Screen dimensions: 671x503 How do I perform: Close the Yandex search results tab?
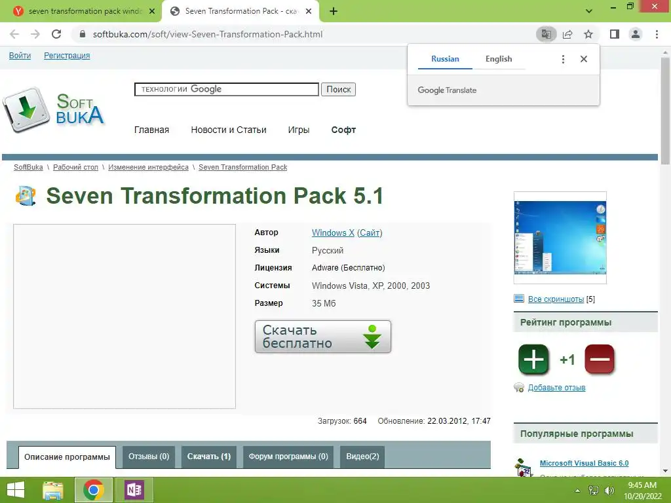pos(152,12)
